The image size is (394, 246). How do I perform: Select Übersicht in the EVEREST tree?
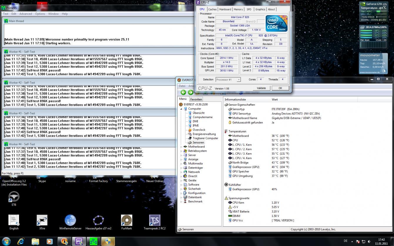[x=199, y=113]
